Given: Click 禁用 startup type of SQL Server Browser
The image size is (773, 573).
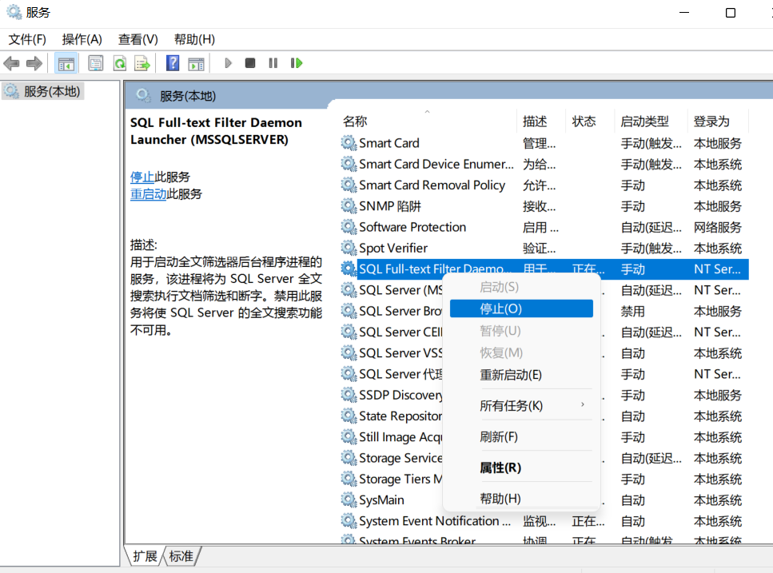Looking at the screenshot, I should (x=632, y=312).
